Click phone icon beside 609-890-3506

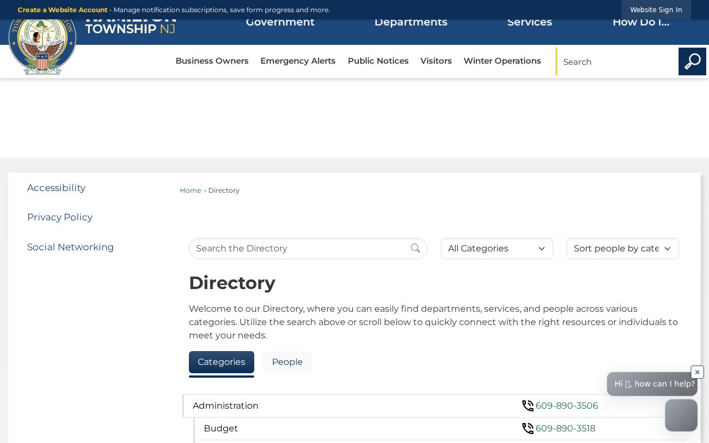(528, 406)
